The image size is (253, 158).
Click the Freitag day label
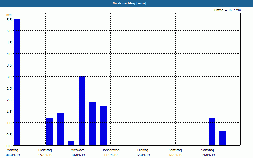143,150
